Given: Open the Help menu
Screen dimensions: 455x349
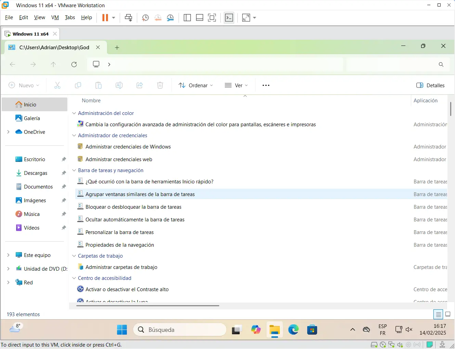Looking at the screenshot, I should (x=87, y=17).
